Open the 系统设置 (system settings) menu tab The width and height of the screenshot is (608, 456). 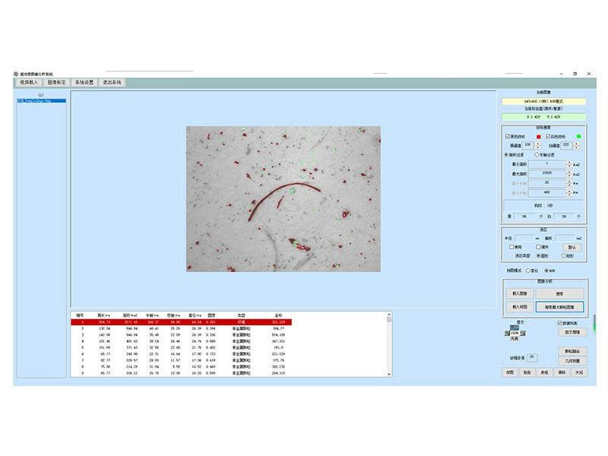(x=84, y=82)
